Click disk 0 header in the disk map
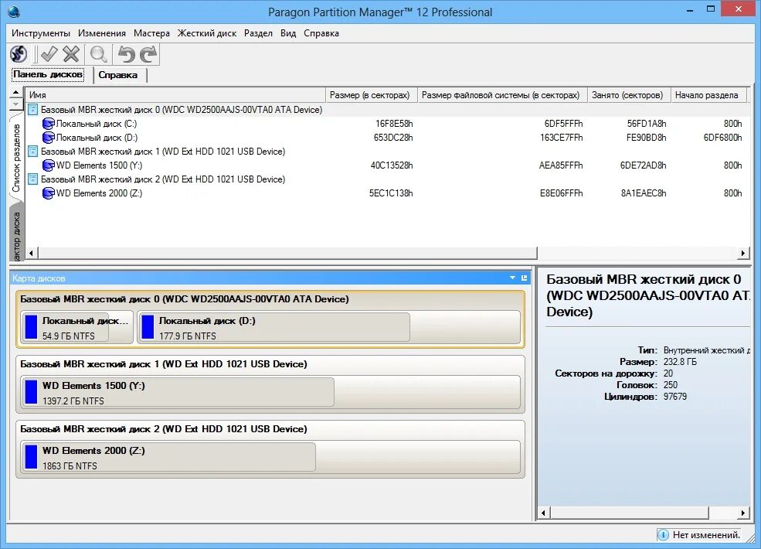 tap(185, 299)
